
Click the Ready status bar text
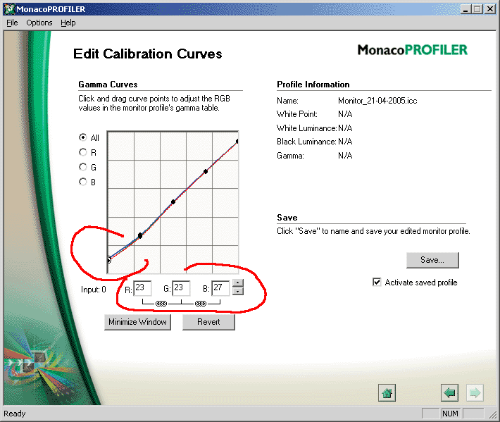coord(14,414)
